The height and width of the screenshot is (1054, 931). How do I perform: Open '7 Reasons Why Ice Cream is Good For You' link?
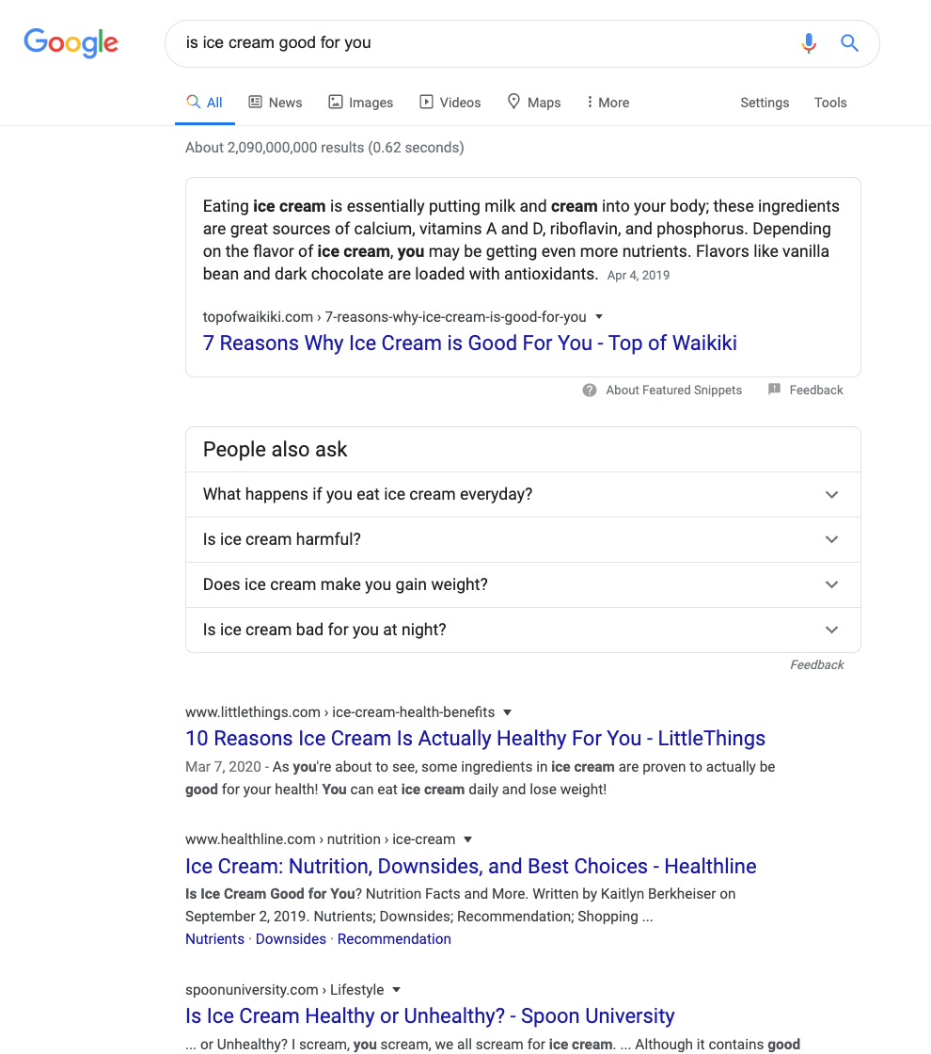pos(469,343)
